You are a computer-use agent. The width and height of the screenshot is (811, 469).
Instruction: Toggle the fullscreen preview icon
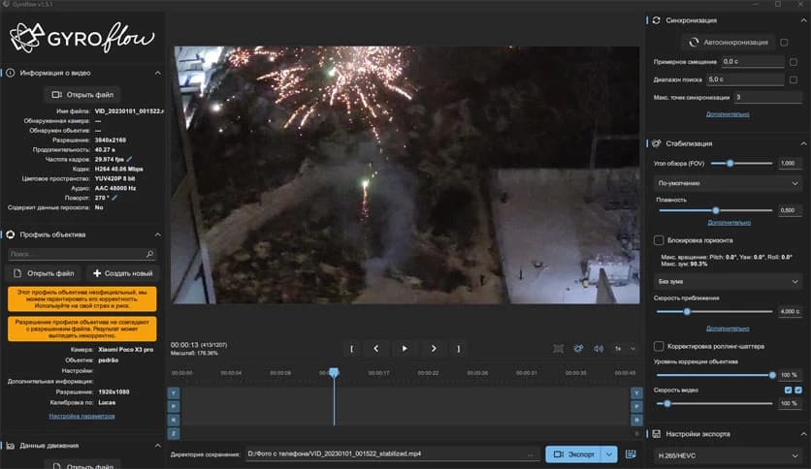pos(558,349)
